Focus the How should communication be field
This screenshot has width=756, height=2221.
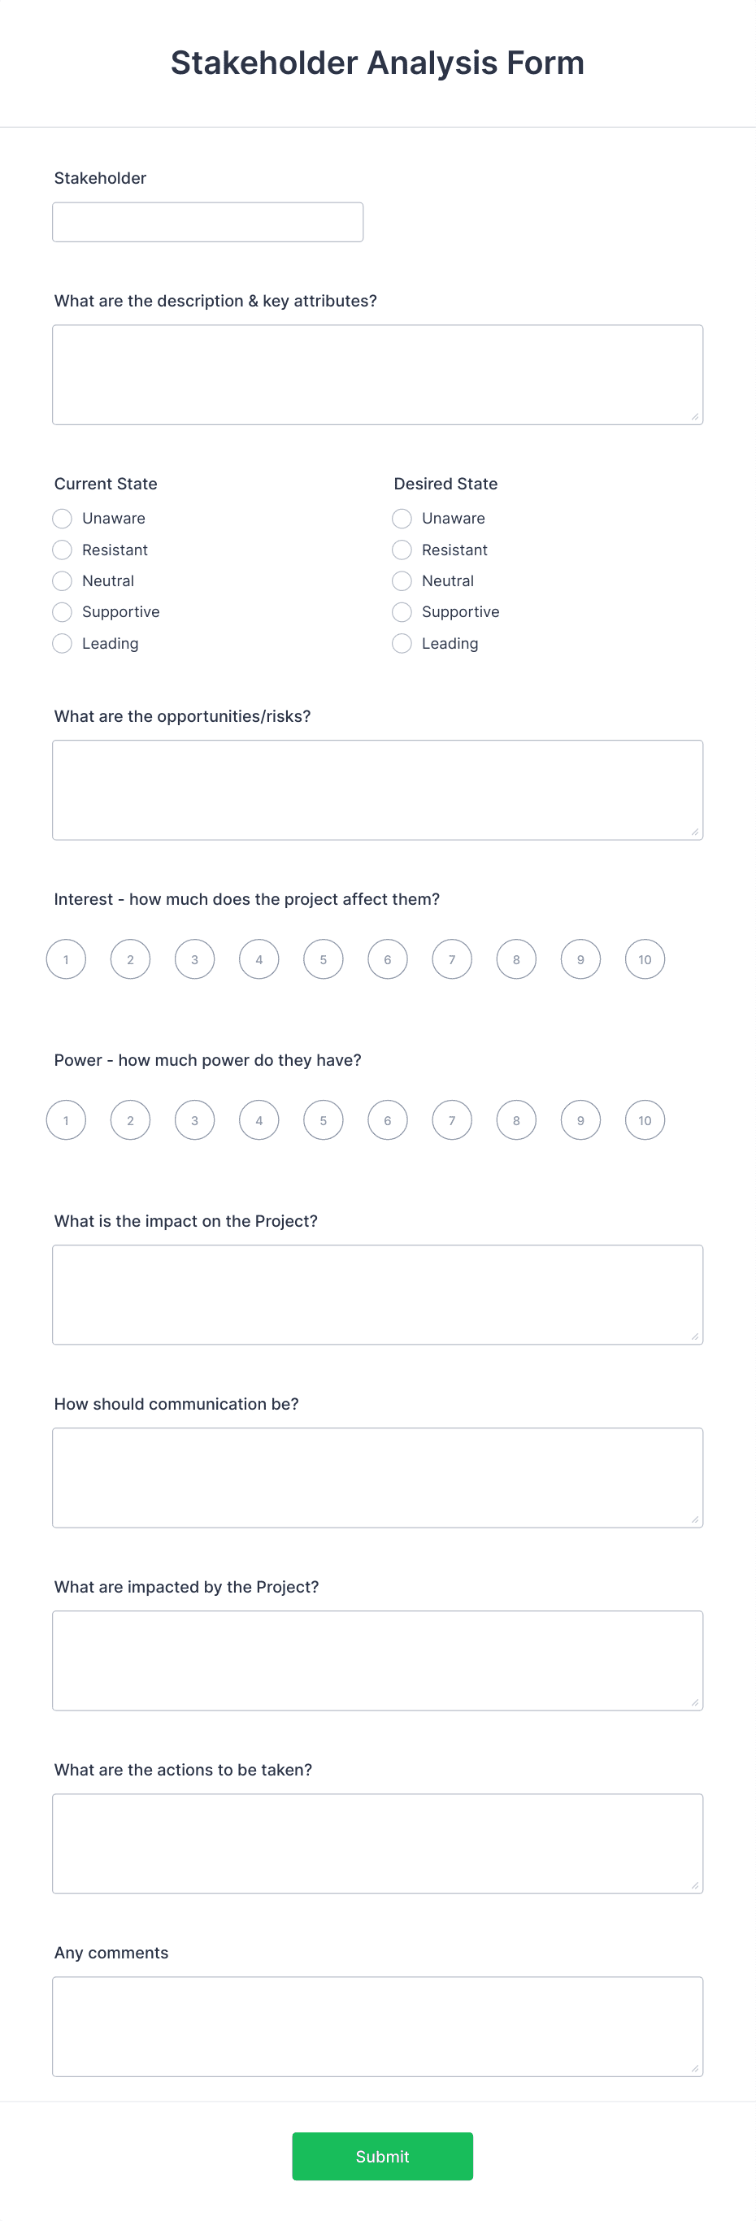(377, 1477)
